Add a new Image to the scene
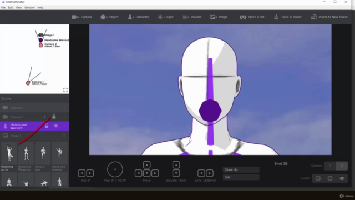 pos(219,17)
